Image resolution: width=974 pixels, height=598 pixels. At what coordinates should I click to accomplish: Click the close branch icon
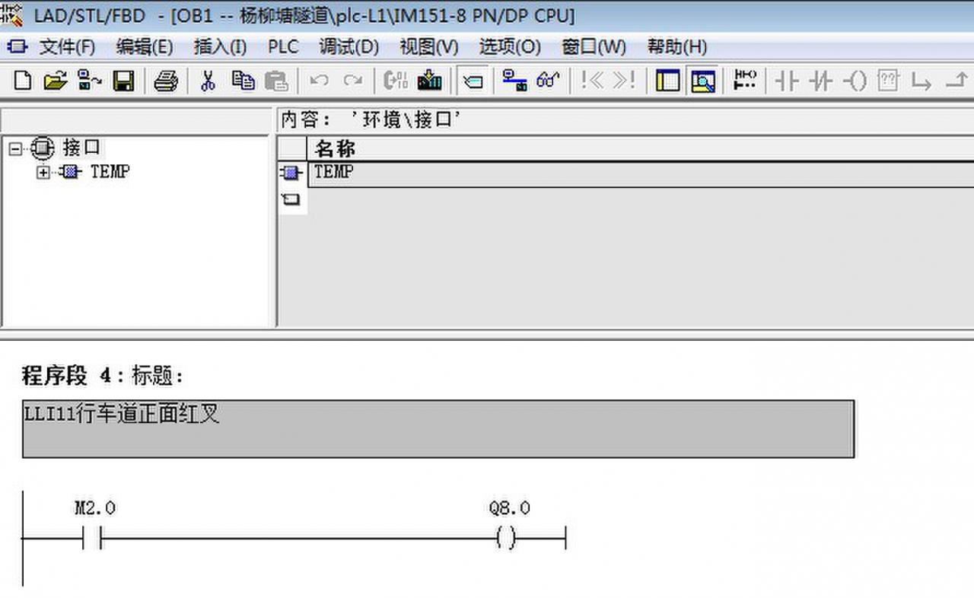[x=956, y=81]
